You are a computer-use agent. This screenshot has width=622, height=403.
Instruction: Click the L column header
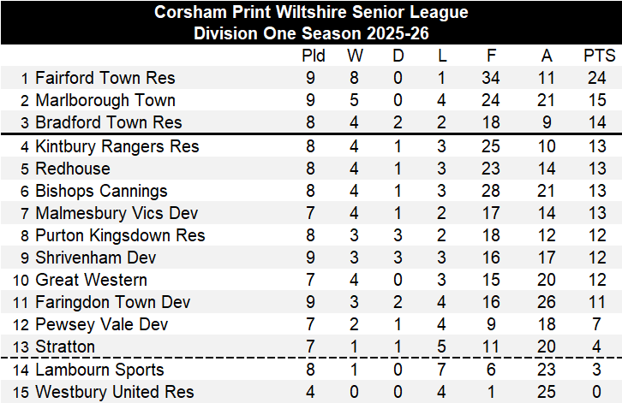442,56
